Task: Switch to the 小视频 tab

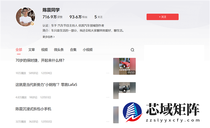Action: click(88, 50)
